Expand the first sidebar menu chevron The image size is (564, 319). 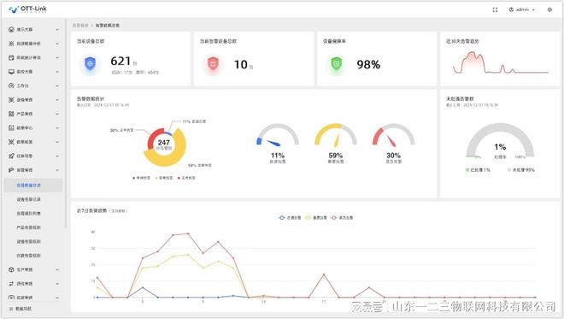[57, 30]
